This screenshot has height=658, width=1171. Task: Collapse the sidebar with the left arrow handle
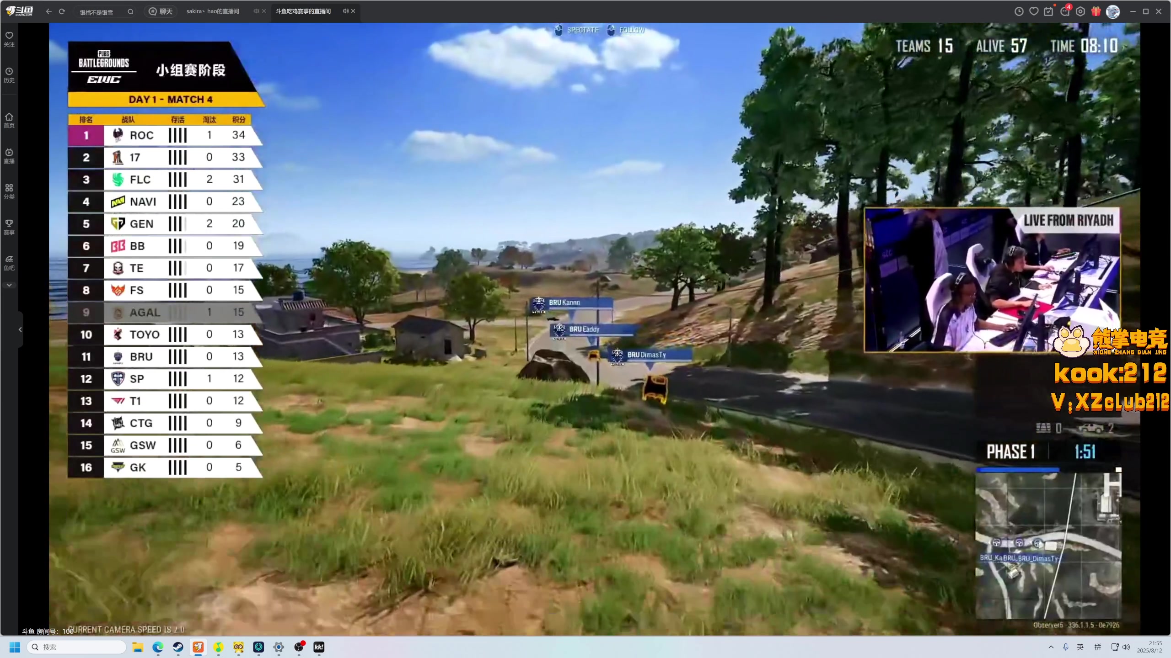(20, 329)
